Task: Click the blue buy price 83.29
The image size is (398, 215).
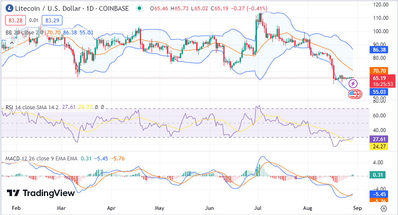Action: [x=52, y=20]
